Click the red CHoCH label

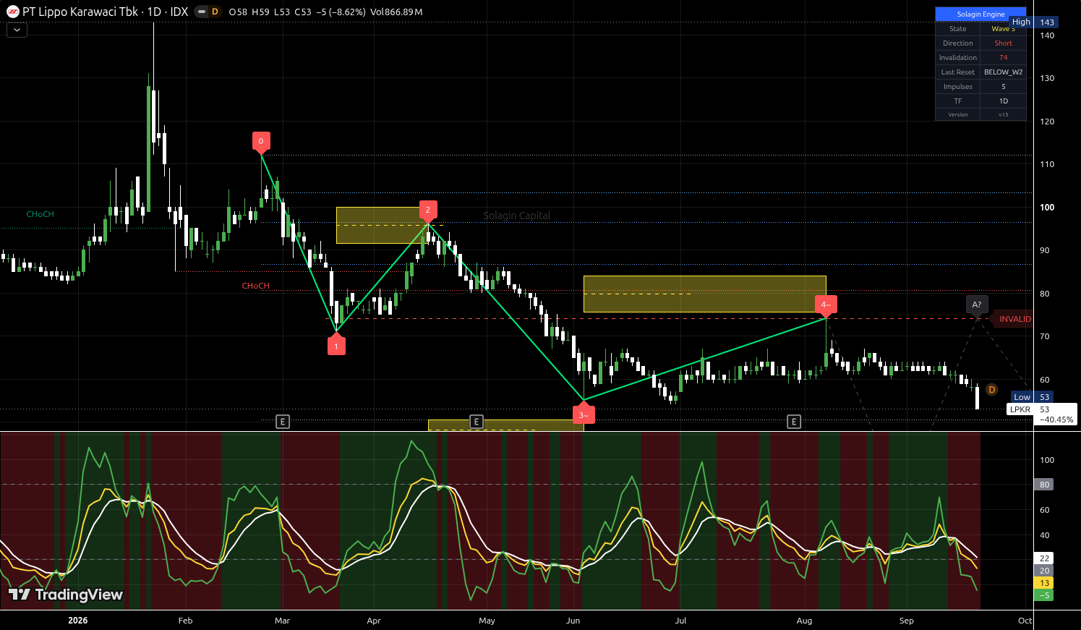point(256,286)
